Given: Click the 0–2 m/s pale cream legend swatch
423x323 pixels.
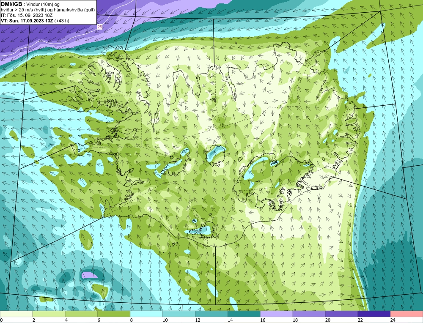Looking at the screenshot, I should pos(16,314).
